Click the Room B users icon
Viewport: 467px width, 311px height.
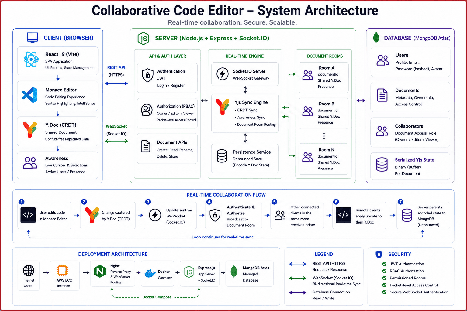point(308,111)
